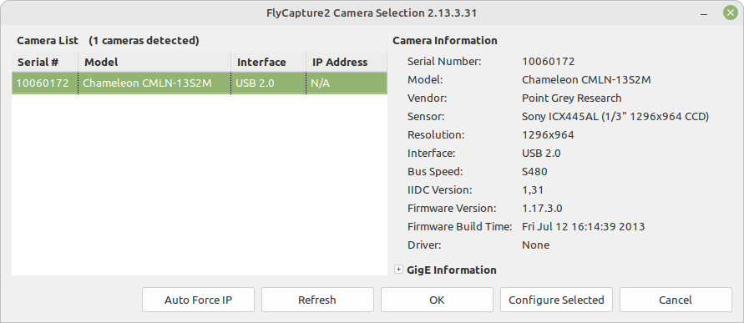744x323 pixels.
Task: Click the Interface column header
Action: point(269,62)
